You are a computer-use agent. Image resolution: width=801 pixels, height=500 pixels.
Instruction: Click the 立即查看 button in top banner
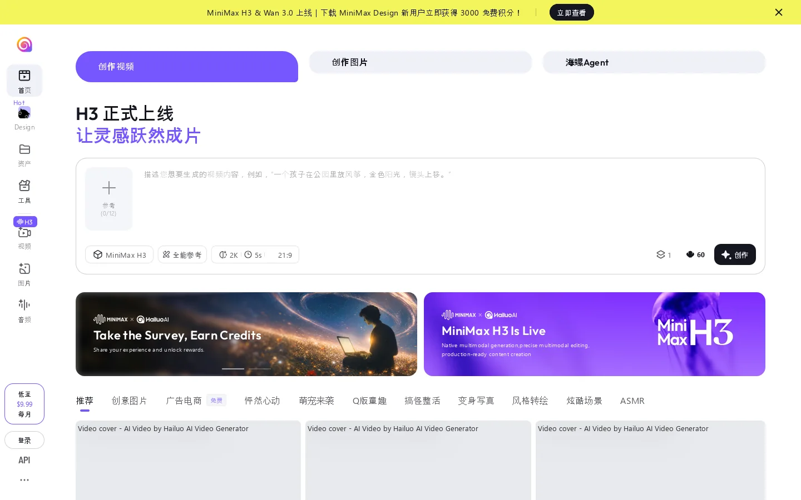pos(572,12)
